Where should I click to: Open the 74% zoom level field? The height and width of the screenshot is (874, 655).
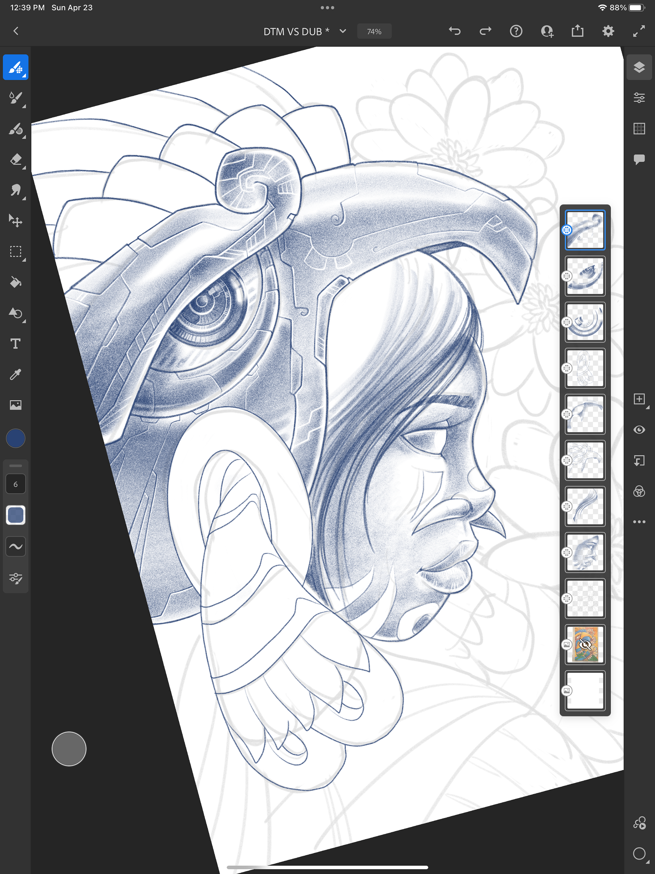(x=374, y=31)
